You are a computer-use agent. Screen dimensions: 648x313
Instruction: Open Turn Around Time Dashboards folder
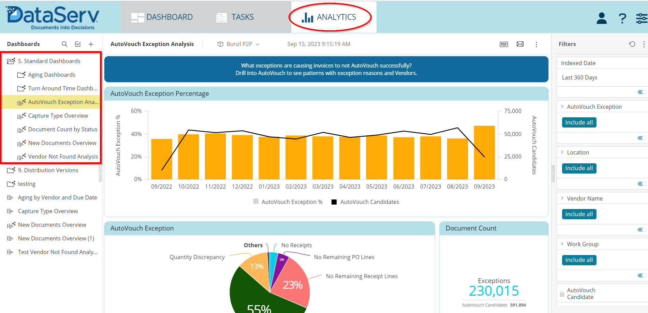pyautogui.click(x=57, y=88)
